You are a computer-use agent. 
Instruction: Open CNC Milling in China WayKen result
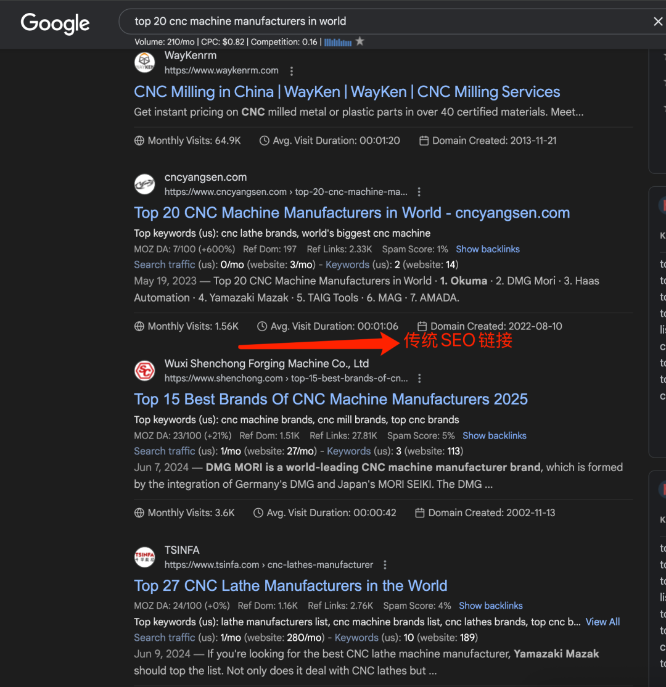pos(347,91)
